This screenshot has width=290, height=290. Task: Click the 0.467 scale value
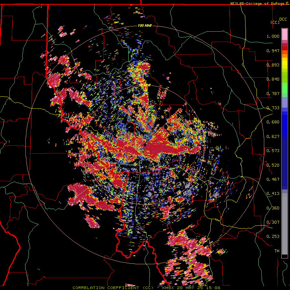[x=273, y=179]
